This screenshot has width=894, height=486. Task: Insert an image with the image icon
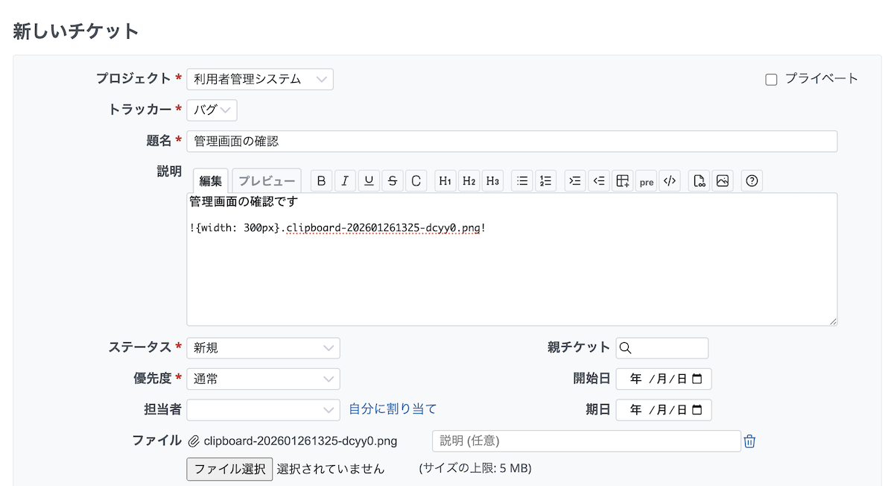(722, 181)
